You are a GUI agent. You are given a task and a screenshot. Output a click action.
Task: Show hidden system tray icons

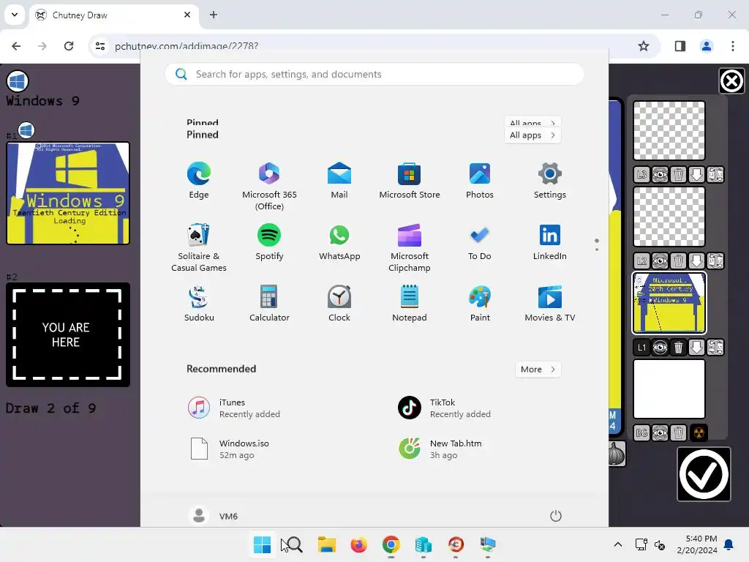[617, 544]
